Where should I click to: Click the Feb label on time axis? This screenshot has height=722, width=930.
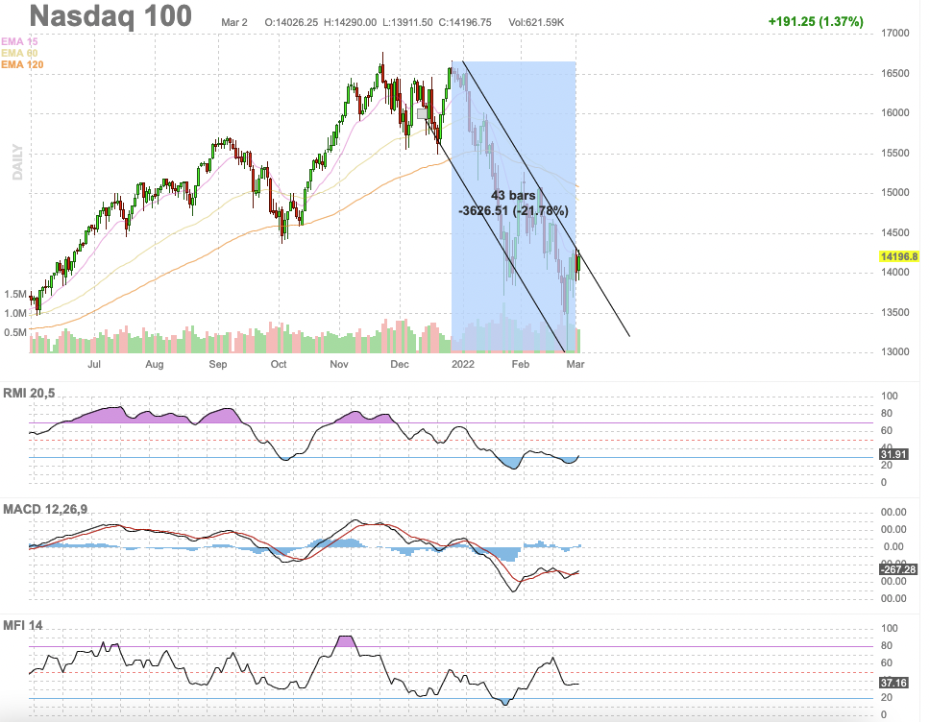click(x=520, y=364)
